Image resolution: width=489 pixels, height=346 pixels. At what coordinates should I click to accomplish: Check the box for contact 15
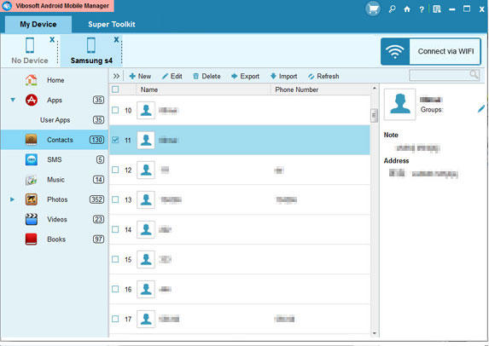point(115,259)
